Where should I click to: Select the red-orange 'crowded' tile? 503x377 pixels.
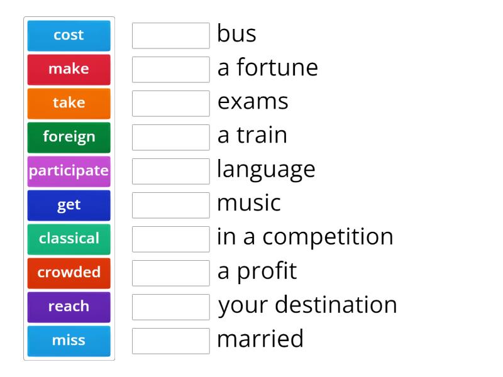pos(69,273)
